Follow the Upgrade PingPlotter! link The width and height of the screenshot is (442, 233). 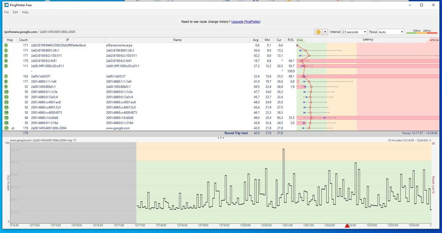246,22
